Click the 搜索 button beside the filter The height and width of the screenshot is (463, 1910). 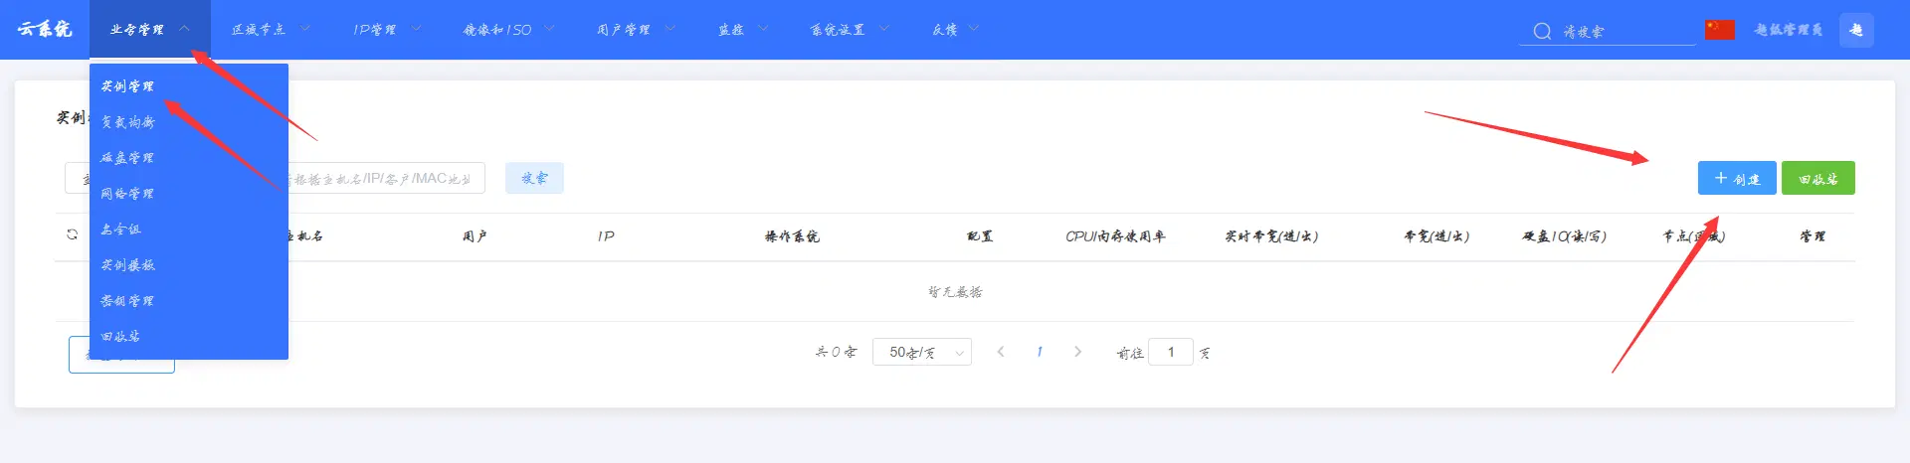click(534, 178)
